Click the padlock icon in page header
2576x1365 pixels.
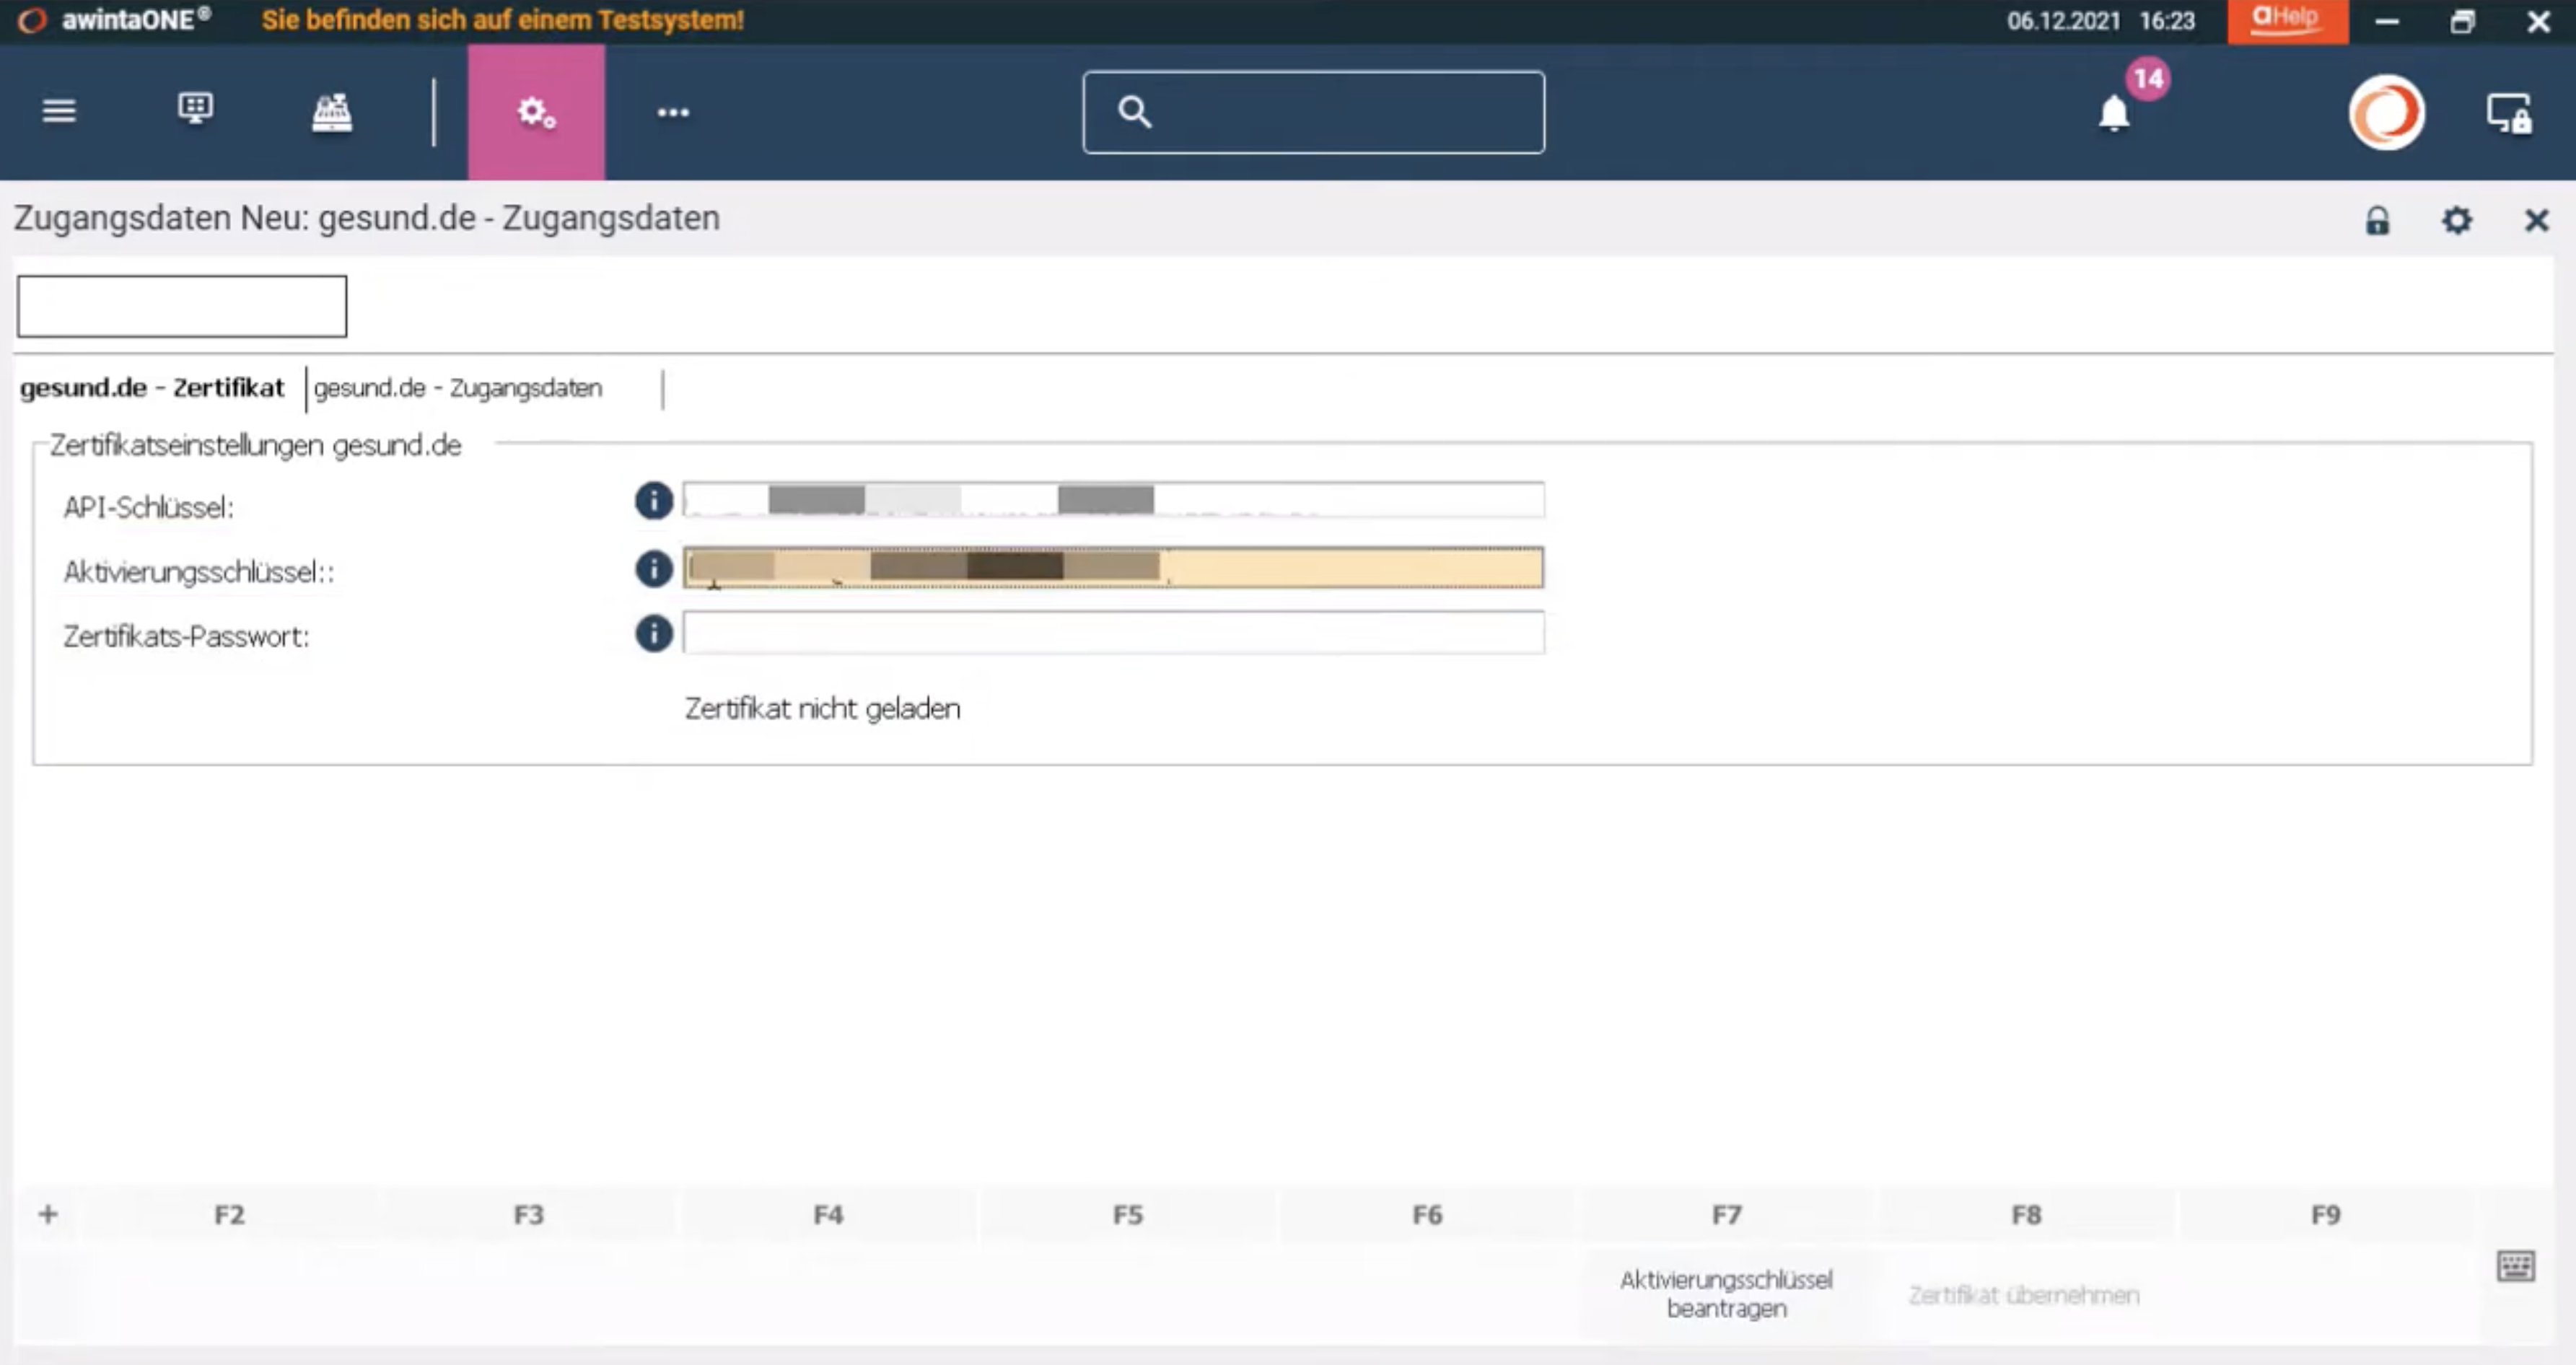click(2377, 220)
